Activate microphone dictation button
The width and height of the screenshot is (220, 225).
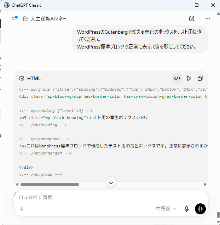(x=186, y=209)
